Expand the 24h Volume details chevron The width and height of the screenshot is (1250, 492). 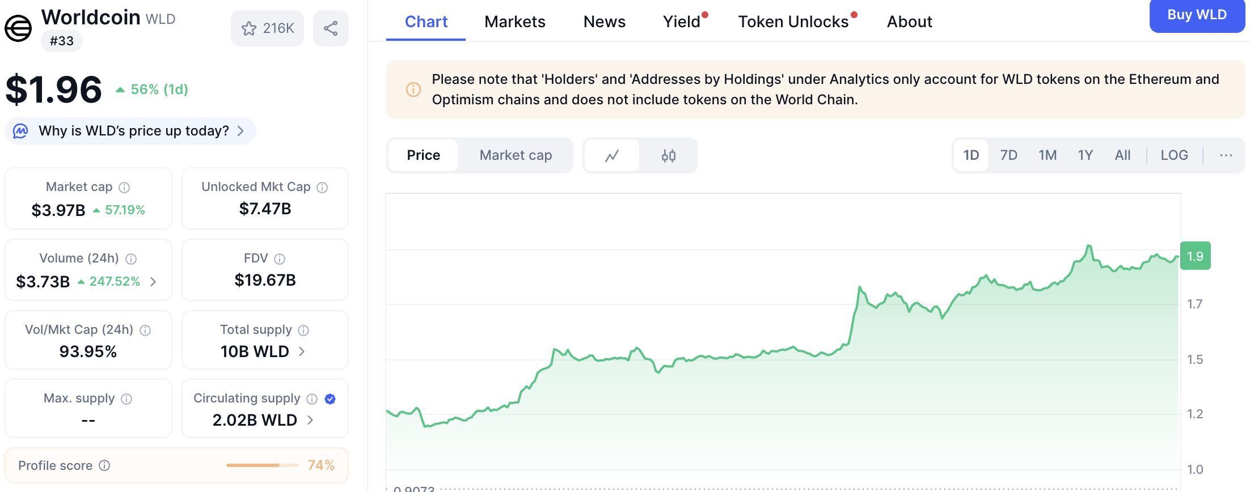point(154,282)
